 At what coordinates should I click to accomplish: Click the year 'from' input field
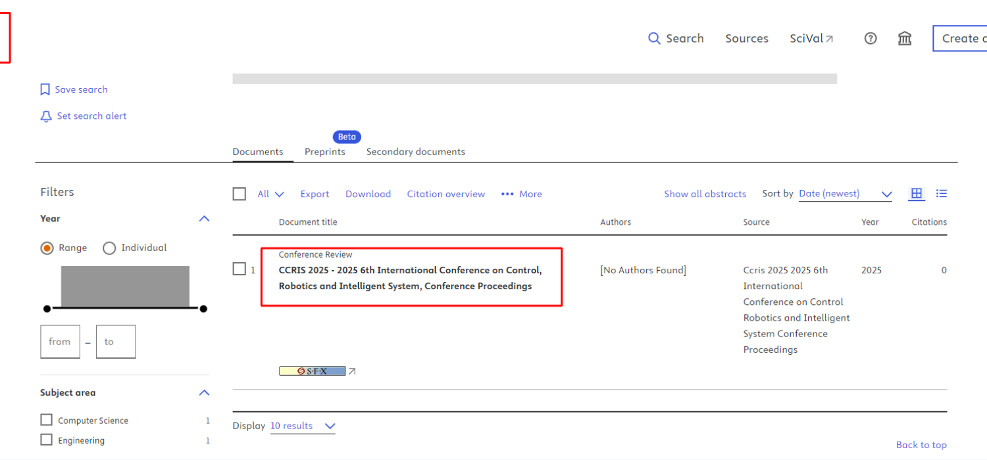tap(60, 342)
